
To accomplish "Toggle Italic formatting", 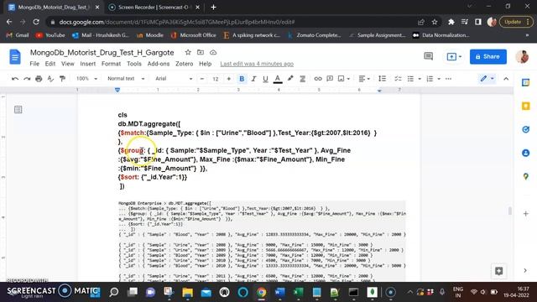I will 253,79.
